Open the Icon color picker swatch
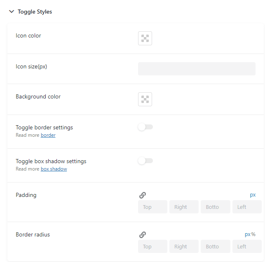The width and height of the screenshot is (265, 262). pos(145,38)
